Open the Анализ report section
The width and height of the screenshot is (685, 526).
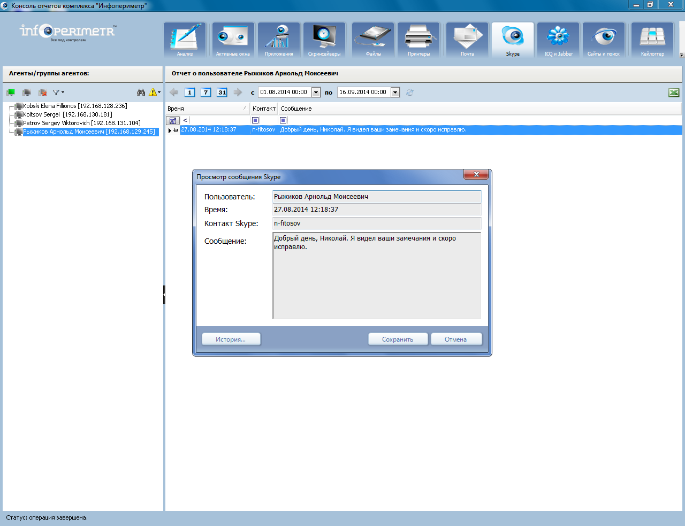pos(185,40)
